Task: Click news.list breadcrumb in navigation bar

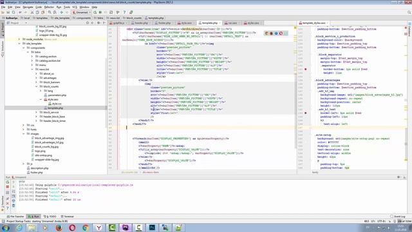Action: pos(113,18)
